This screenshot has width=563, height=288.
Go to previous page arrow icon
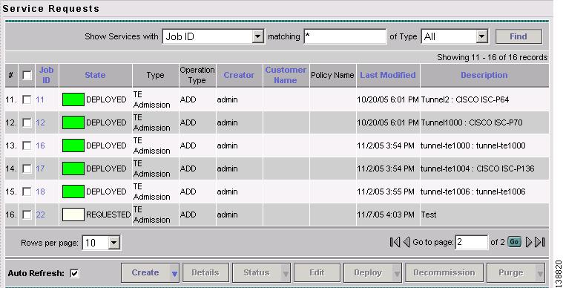coord(406,243)
